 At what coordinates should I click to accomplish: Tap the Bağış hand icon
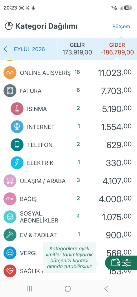[10, 199]
